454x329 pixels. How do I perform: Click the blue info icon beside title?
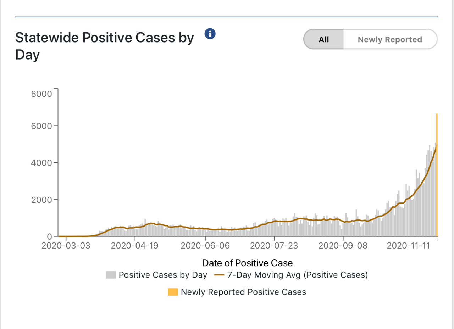(x=210, y=34)
